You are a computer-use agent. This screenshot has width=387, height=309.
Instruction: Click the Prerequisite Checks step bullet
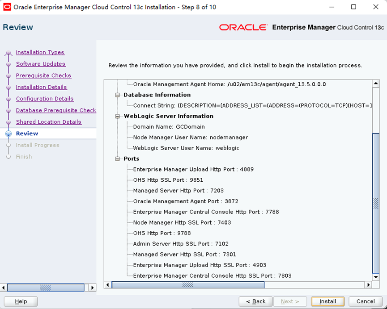[x=9, y=75]
